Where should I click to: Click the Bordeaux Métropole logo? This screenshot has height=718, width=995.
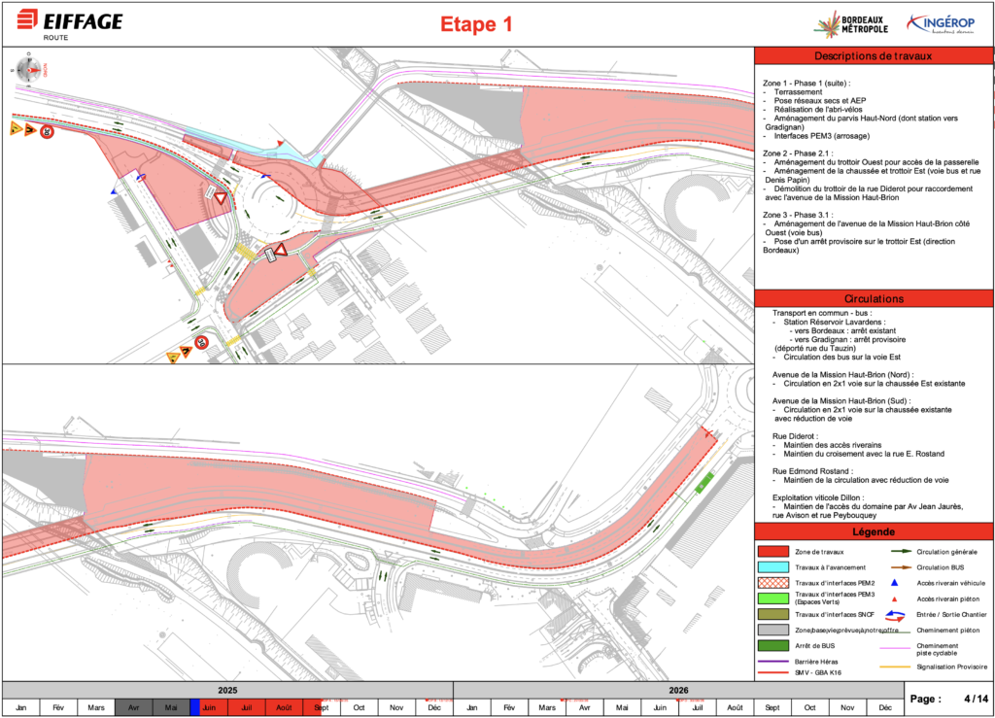pyautogui.click(x=851, y=24)
